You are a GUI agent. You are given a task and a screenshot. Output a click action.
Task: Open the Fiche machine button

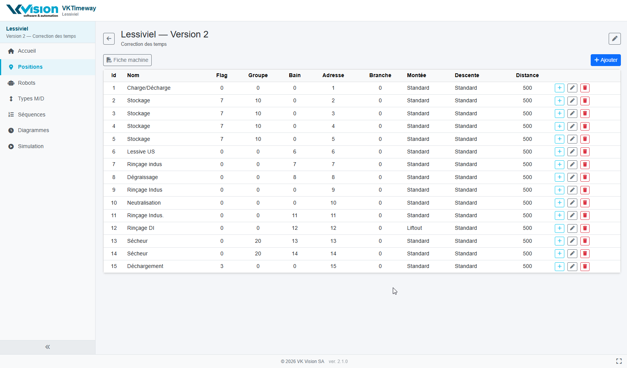click(127, 60)
